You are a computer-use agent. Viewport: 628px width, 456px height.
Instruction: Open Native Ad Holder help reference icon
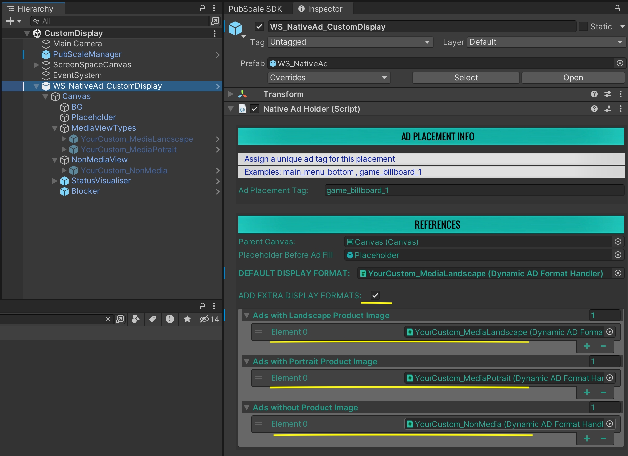(594, 109)
